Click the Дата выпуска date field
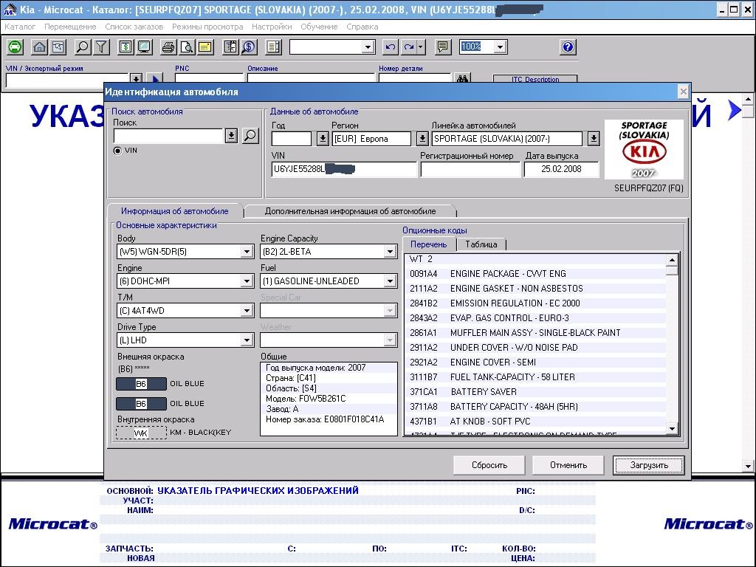Viewport: 756px width, 567px height. (561, 169)
